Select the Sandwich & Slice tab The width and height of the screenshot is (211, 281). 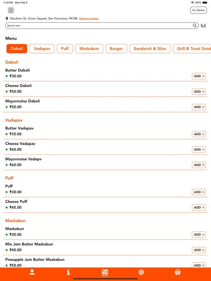[x=150, y=49]
